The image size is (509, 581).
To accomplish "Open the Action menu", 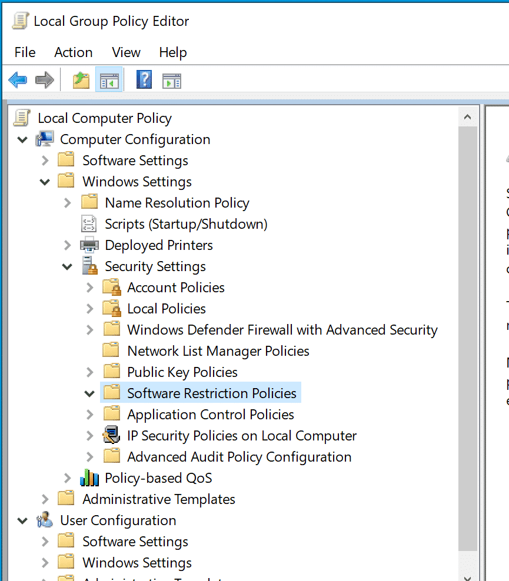I will [73, 52].
